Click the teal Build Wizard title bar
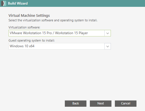The width and height of the screenshot is (145, 111). tap(72, 3)
